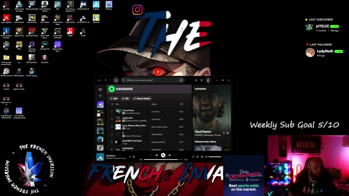This screenshot has height=196, width=349.
Task: Click the Mix button in the playlist
Action: click(x=125, y=99)
